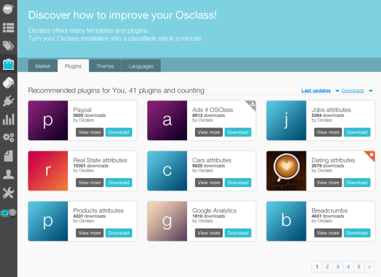This screenshot has height=277, width=381.
Task: Switch to the Themes tab
Action: pyautogui.click(x=105, y=66)
